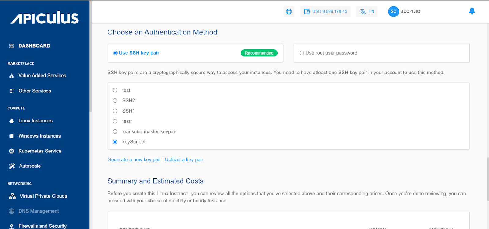Click the Autoscale magic wand icon

point(12,166)
